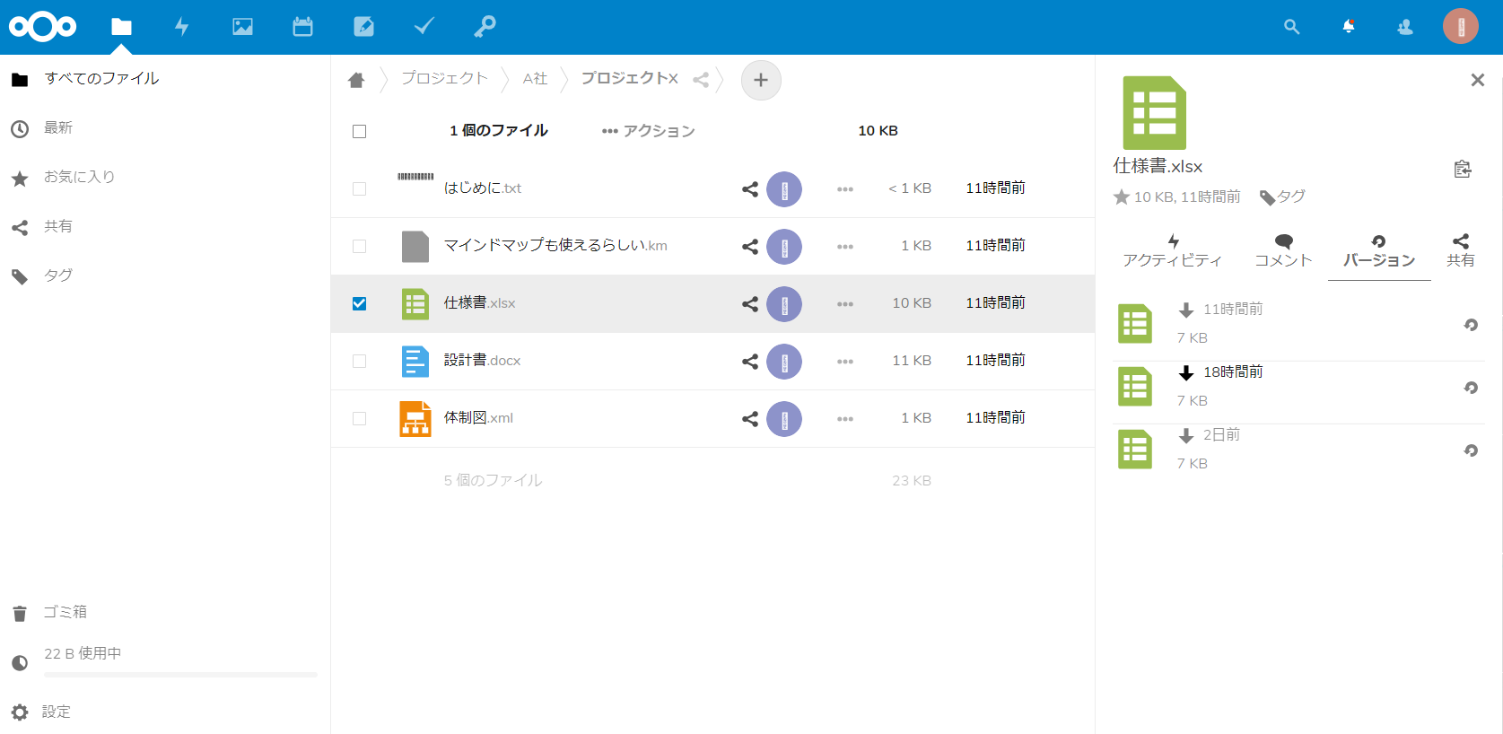Open the Notes pencil app icon
Viewport: 1503px width, 734px height.
click(363, 27)
